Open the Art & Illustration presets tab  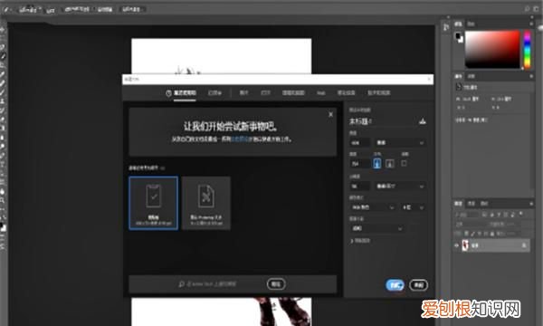pyautogui.click(x=293, y=93)
